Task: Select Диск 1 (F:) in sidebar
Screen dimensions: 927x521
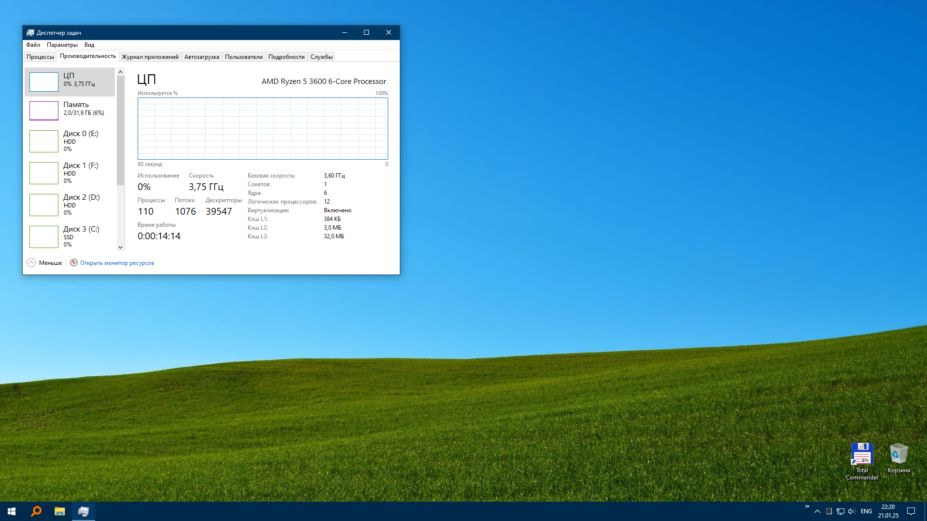Action: [70, 173]
